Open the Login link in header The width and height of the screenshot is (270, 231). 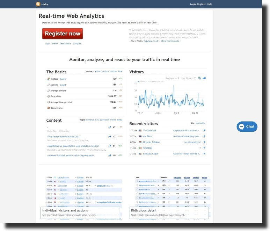[193, 4]
